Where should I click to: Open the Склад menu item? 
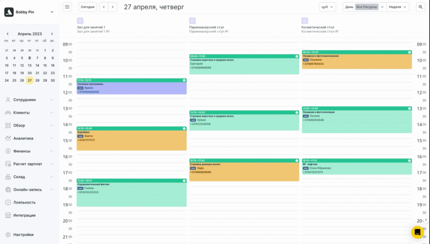pos(29,177)
